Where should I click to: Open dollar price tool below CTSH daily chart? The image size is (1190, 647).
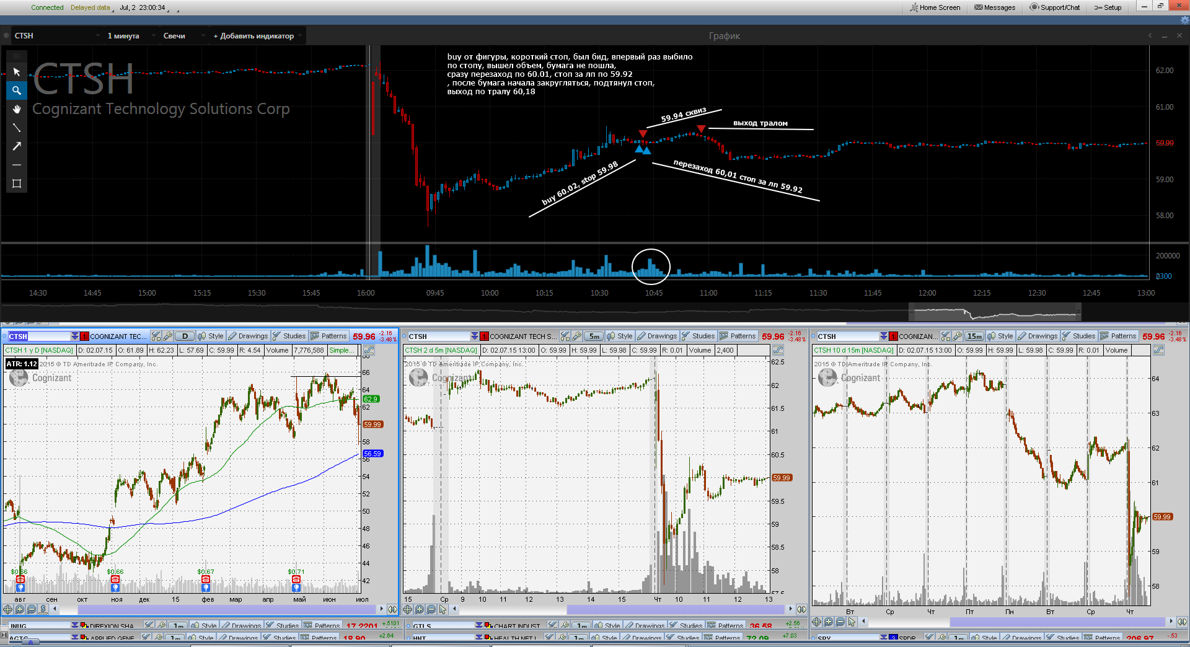pyautogui.click(x=43, y=609)
